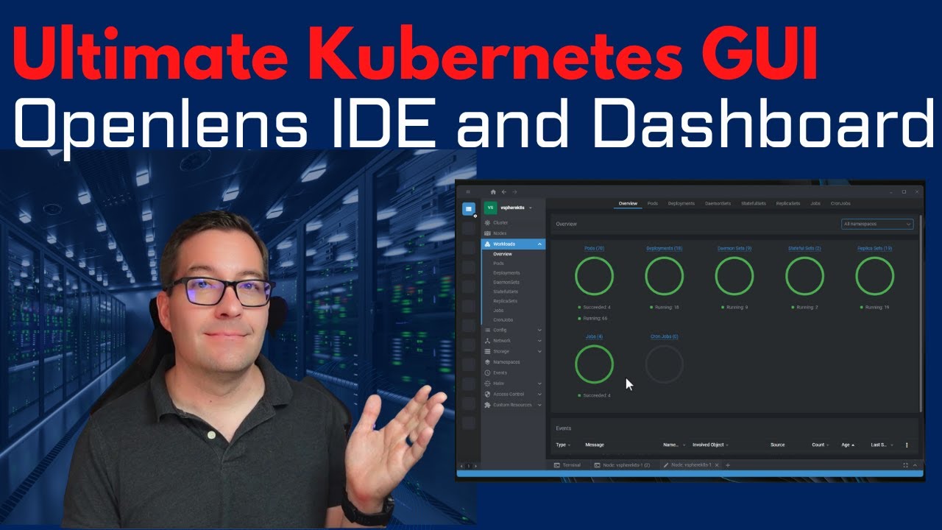Sort Events by Involved Object column

[710, 445]
